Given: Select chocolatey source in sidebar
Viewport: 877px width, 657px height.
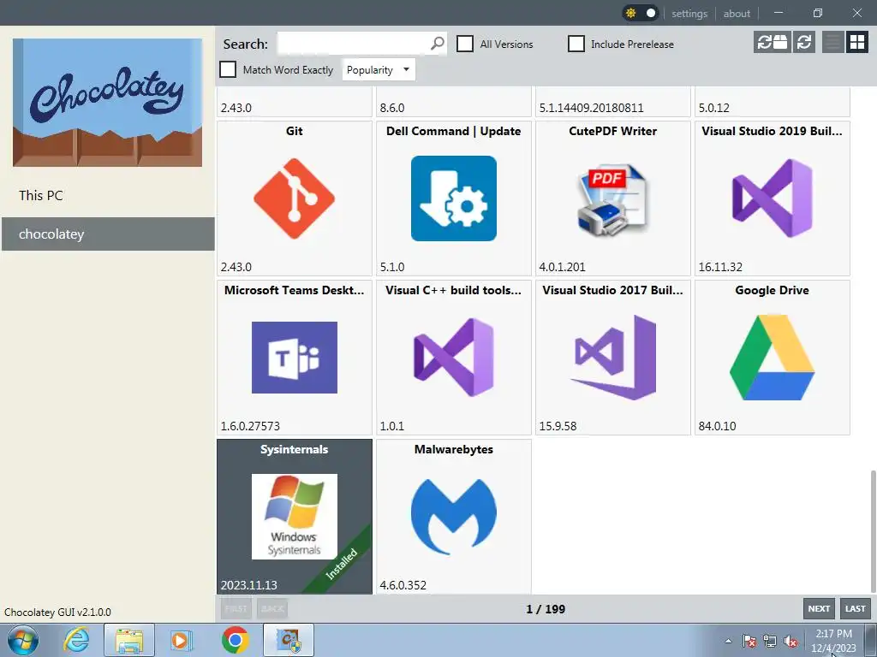Looking at the screenshot, I should (x=107, y=234).
